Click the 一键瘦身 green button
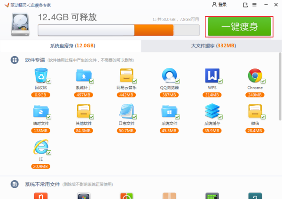 click(x=239, y=27)
